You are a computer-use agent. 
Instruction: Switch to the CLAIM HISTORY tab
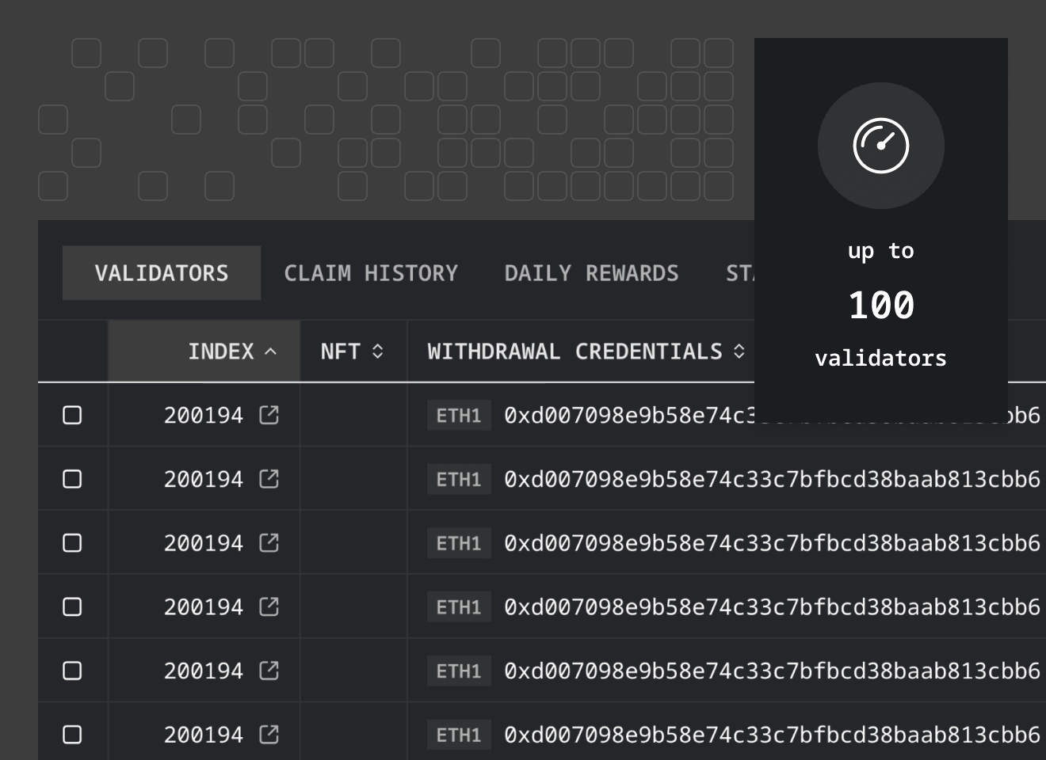(x=372, y=273)
